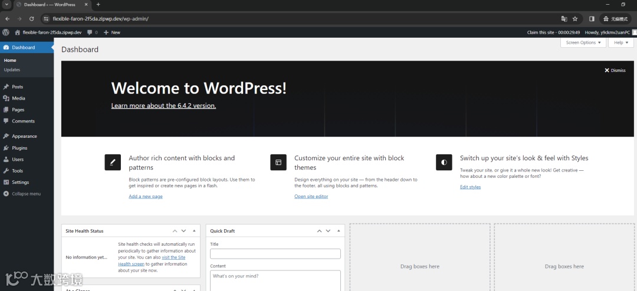The image size is (637, 291).
Task: Toggle Quick Draft panel collapse
Action: pyautogui.click(x=339, y=231)
